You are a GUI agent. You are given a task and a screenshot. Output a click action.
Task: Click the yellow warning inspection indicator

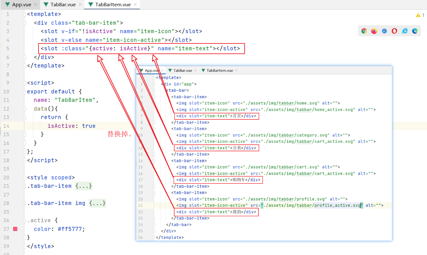pyautogui.click(x=420, y=15)
